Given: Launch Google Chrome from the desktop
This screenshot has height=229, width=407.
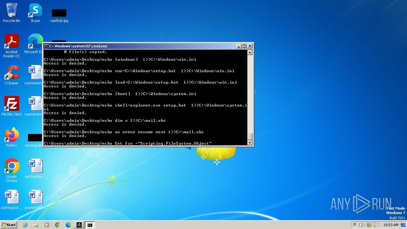Looking at the screenshot, I should point(11,170).
